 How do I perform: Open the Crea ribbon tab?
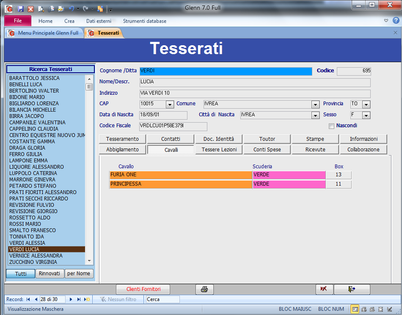69,21
